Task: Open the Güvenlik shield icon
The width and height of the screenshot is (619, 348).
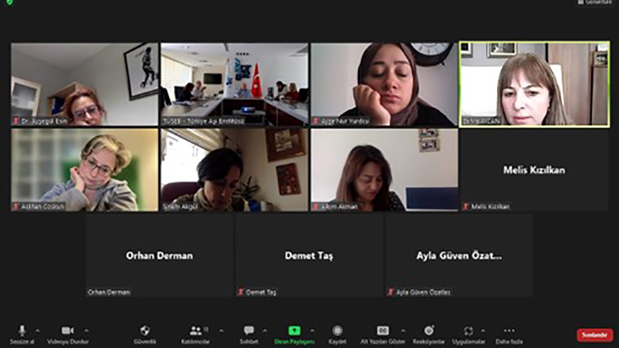Action: click(x=145, y=331)
